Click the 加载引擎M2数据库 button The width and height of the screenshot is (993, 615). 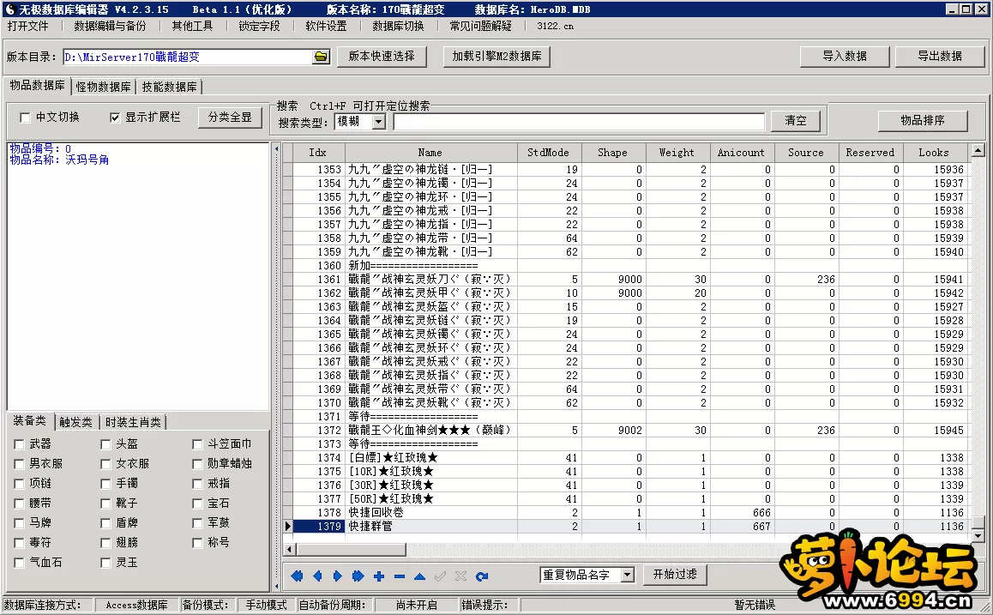[496, 57]
